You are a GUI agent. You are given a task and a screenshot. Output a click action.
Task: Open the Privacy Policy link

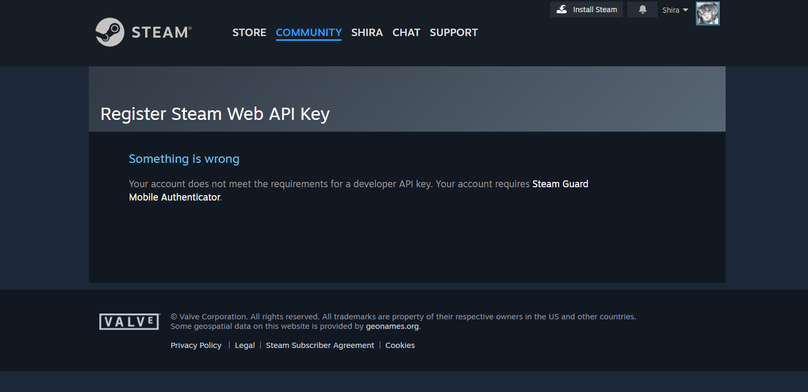click(x=196, y=345)
